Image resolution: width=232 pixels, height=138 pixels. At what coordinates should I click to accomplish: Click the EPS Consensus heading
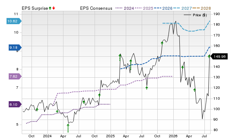(96, 8)
